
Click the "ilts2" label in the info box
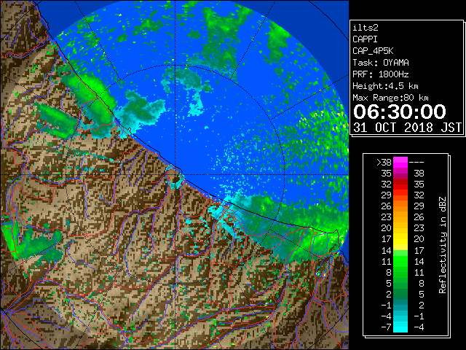366,28
